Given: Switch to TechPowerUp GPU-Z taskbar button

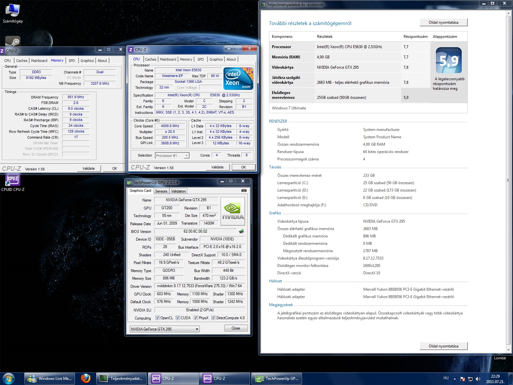Looking at the screenshot, I should point(277,379).
